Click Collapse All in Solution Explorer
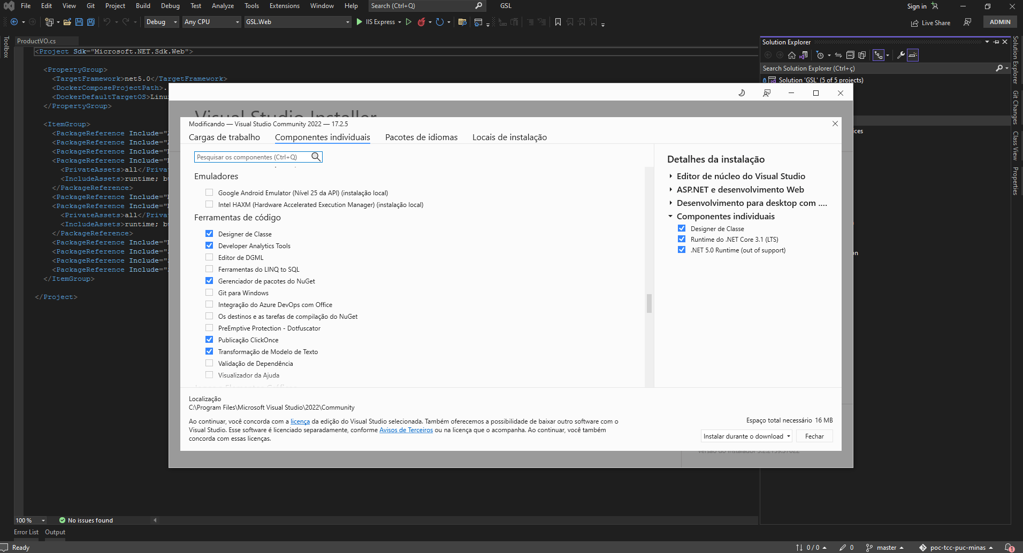Viewport: 1023px width, 553px height. tap(850, 55)
